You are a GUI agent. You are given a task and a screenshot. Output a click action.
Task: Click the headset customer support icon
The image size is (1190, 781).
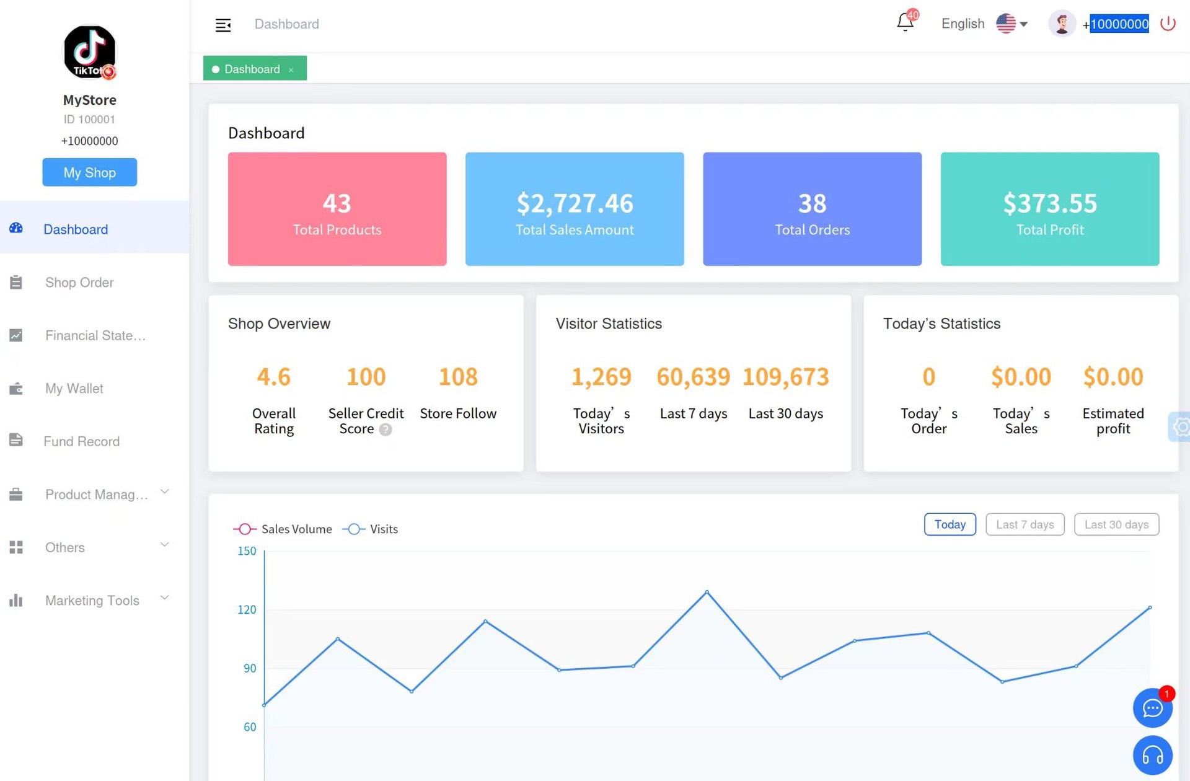point(1152,755)
